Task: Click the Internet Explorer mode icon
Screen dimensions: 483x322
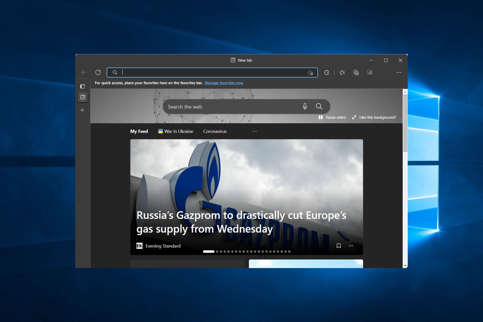Action: 370,72
